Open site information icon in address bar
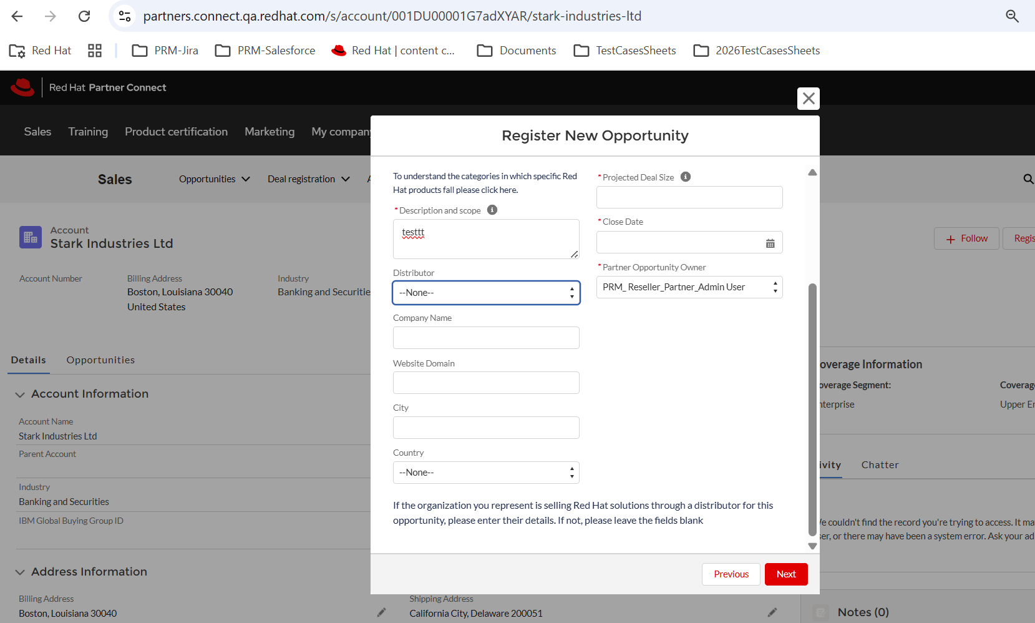1035x623 pixels. click(x=125, y=16)
